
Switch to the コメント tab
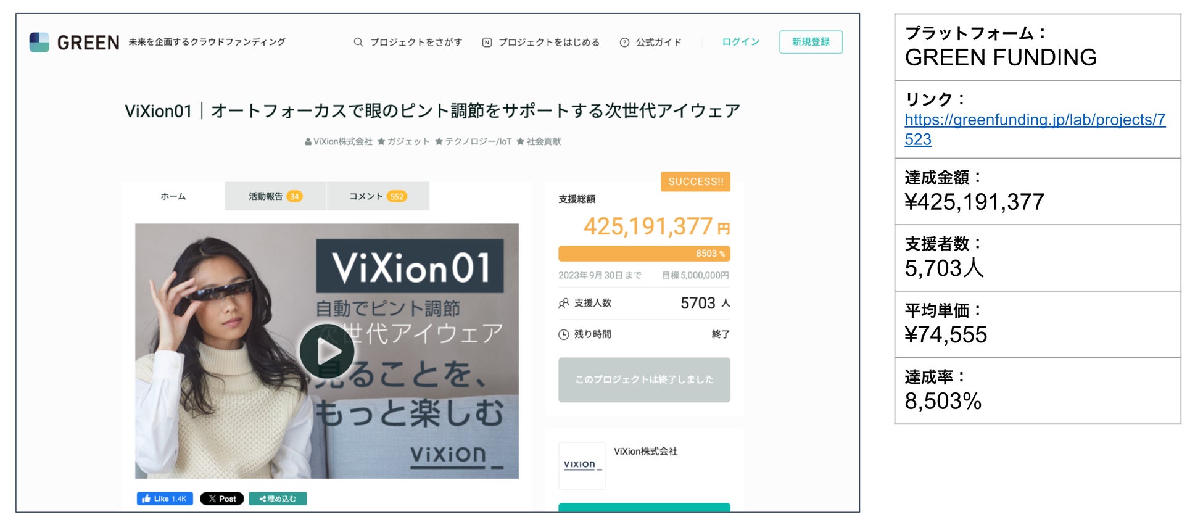[378, 196]
